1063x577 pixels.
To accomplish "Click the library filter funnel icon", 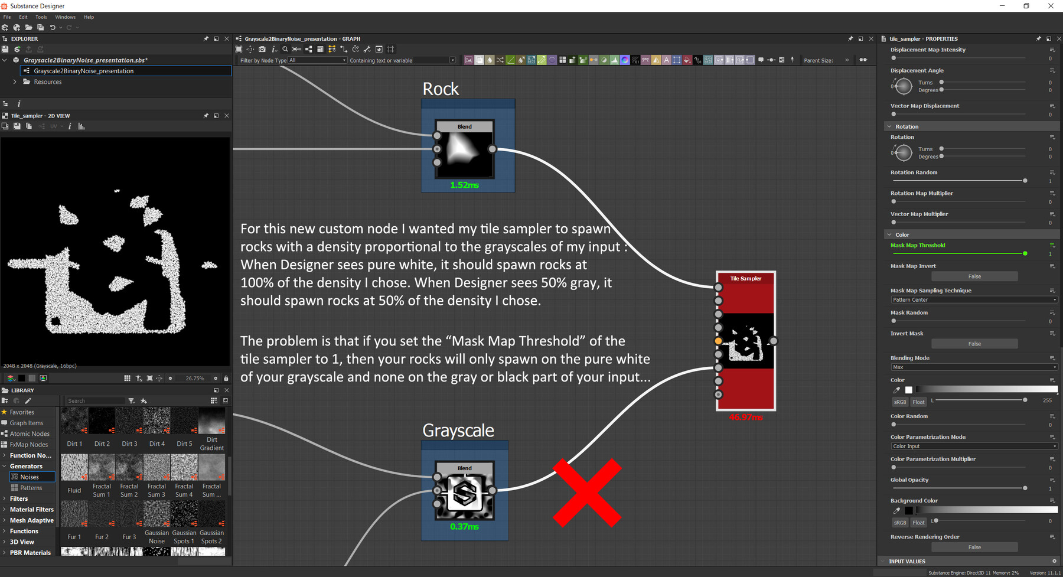I will (x=132, y=400).
